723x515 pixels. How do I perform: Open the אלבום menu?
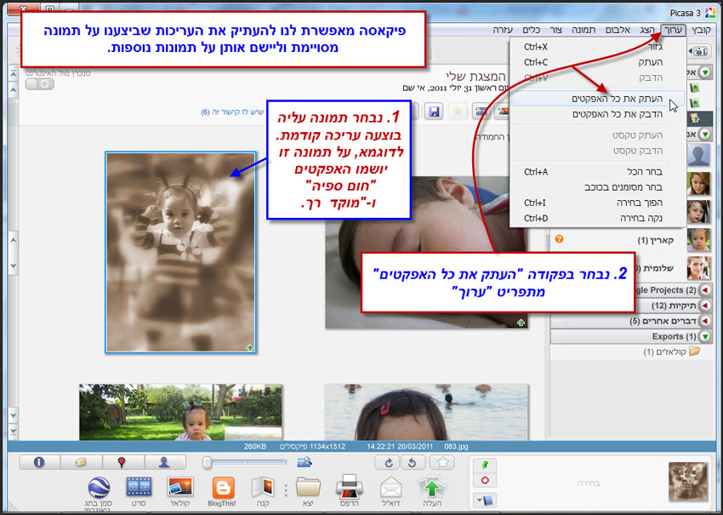[x=617, y=31]
